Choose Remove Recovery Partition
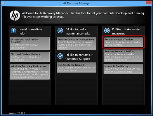153x116 pixels. [123, 56]
